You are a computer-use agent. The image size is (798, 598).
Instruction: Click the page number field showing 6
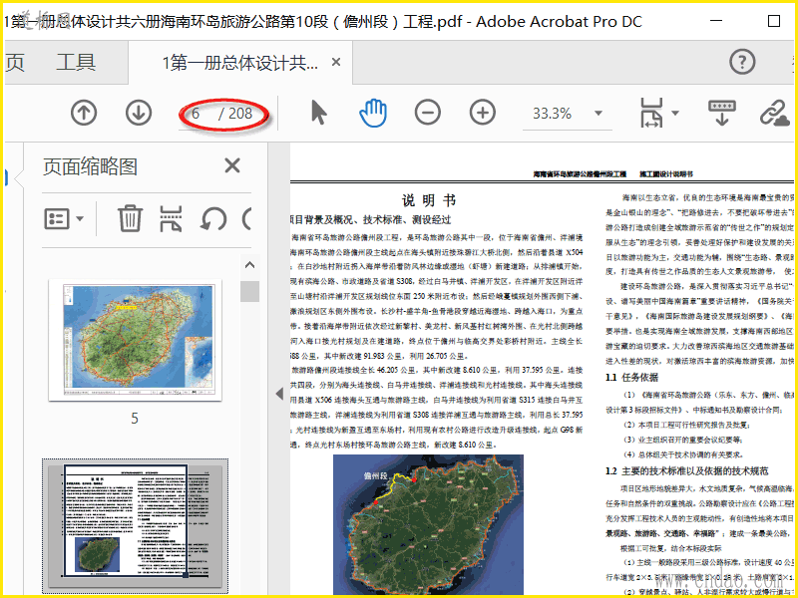coord(196,113)
